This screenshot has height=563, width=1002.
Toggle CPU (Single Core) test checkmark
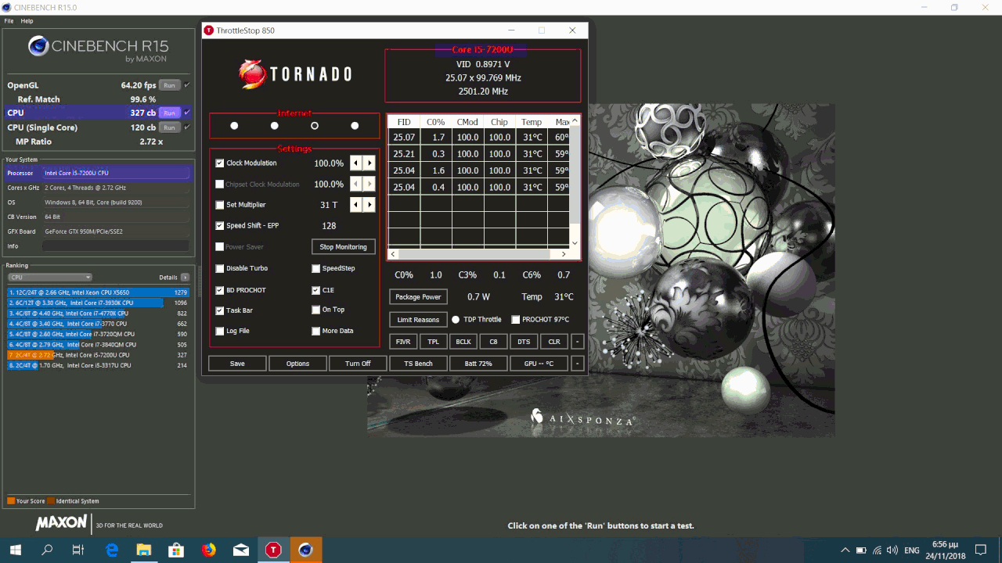coord(186,127)
